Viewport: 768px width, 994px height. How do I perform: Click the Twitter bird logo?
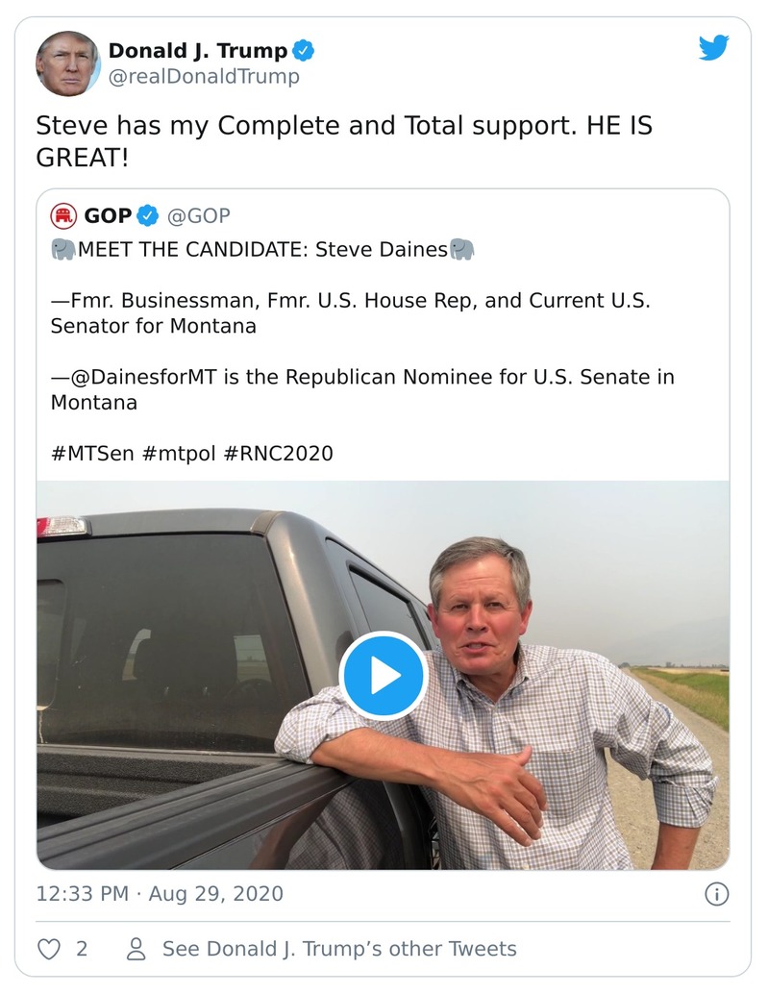pyautogui.click(x=714, y=48)
